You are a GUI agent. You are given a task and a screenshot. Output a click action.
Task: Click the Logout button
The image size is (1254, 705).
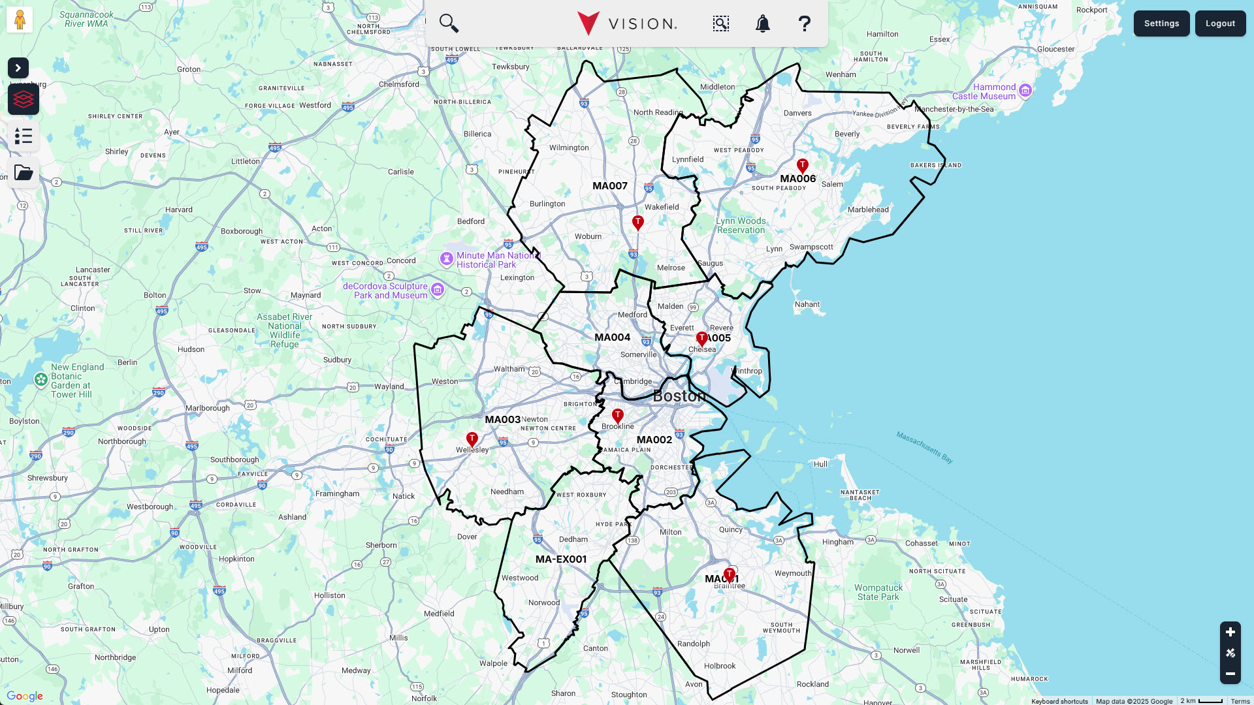[1220, 23]
